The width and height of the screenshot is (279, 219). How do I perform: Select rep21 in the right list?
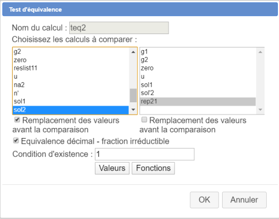pyautogui.click(x=198, y=102)
